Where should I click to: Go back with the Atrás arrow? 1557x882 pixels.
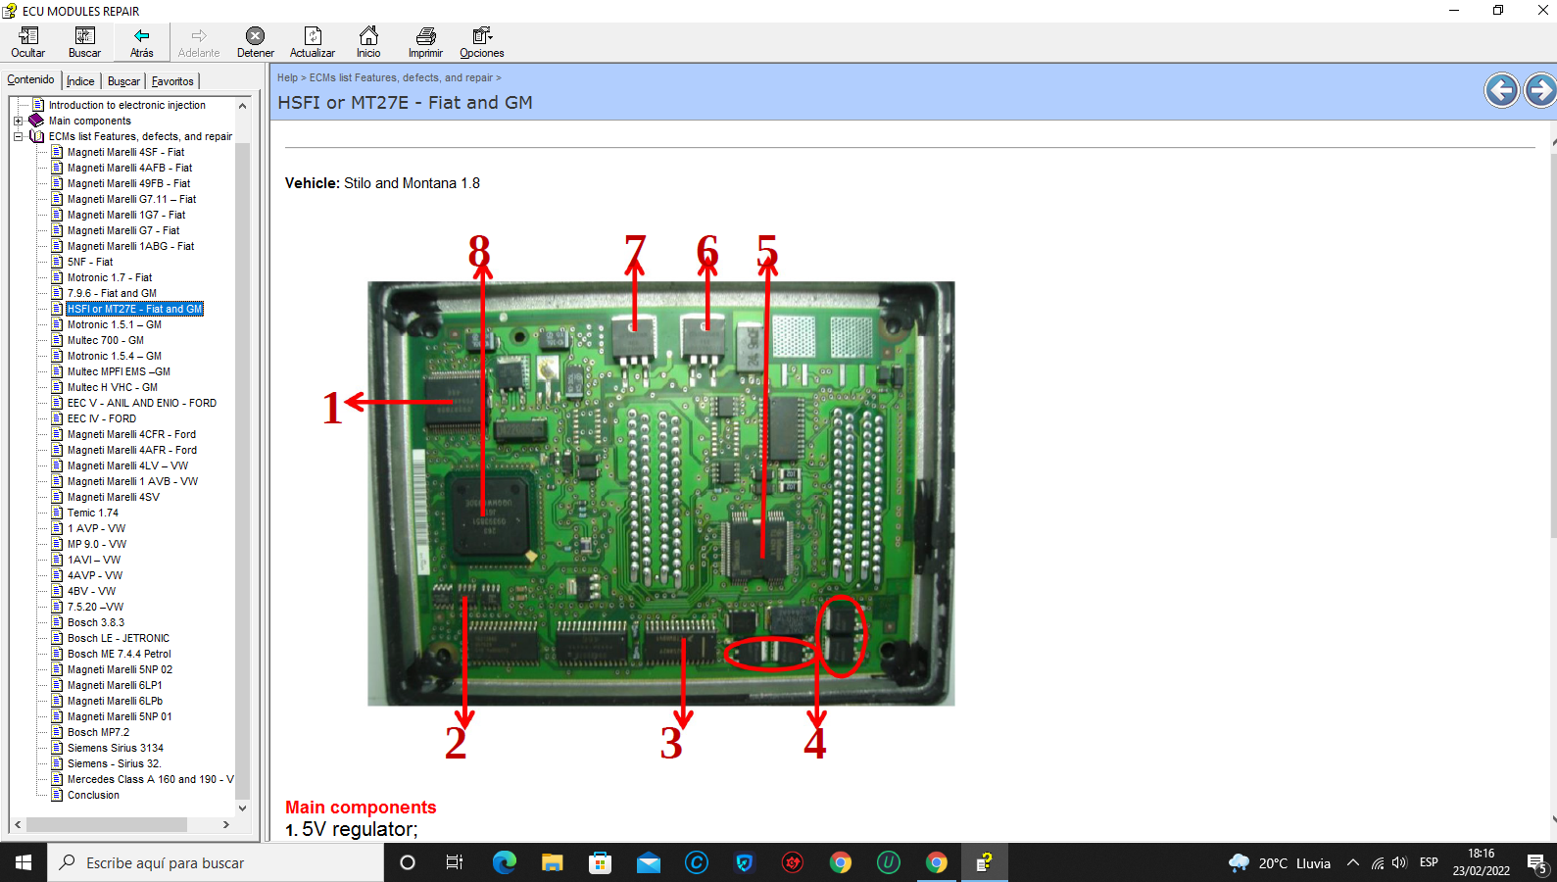pyautogui.click(x=141, y=42)
